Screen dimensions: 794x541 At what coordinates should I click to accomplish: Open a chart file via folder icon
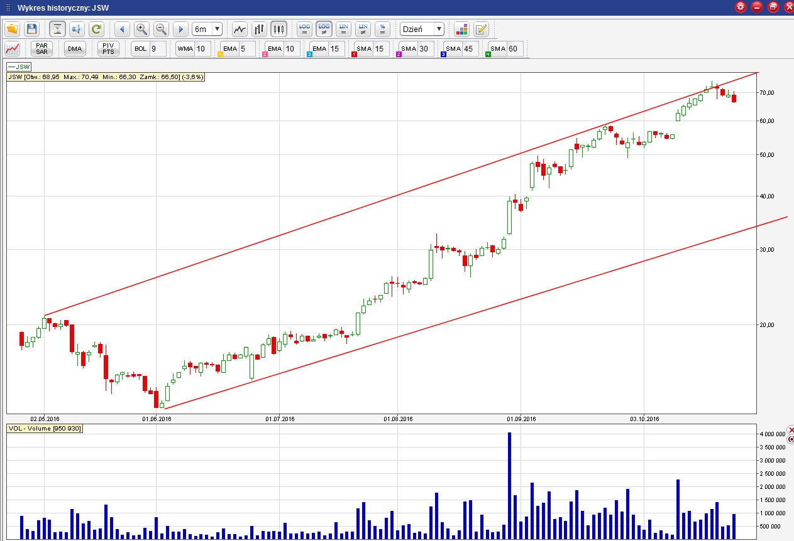coord(13,29)
